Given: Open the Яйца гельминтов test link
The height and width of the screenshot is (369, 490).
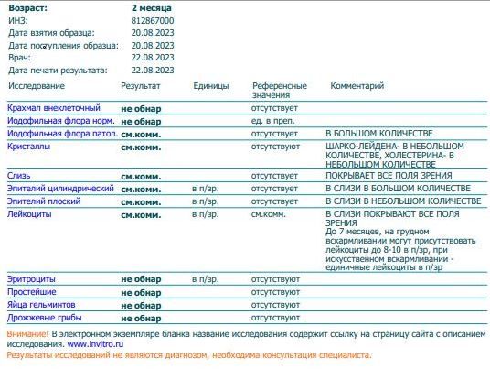Looking at the screenshot, I should pos(41,305).
